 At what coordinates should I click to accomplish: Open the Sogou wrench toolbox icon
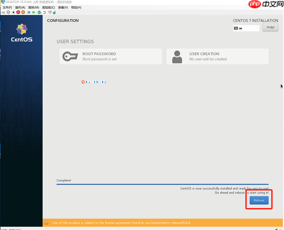[105, 82]
